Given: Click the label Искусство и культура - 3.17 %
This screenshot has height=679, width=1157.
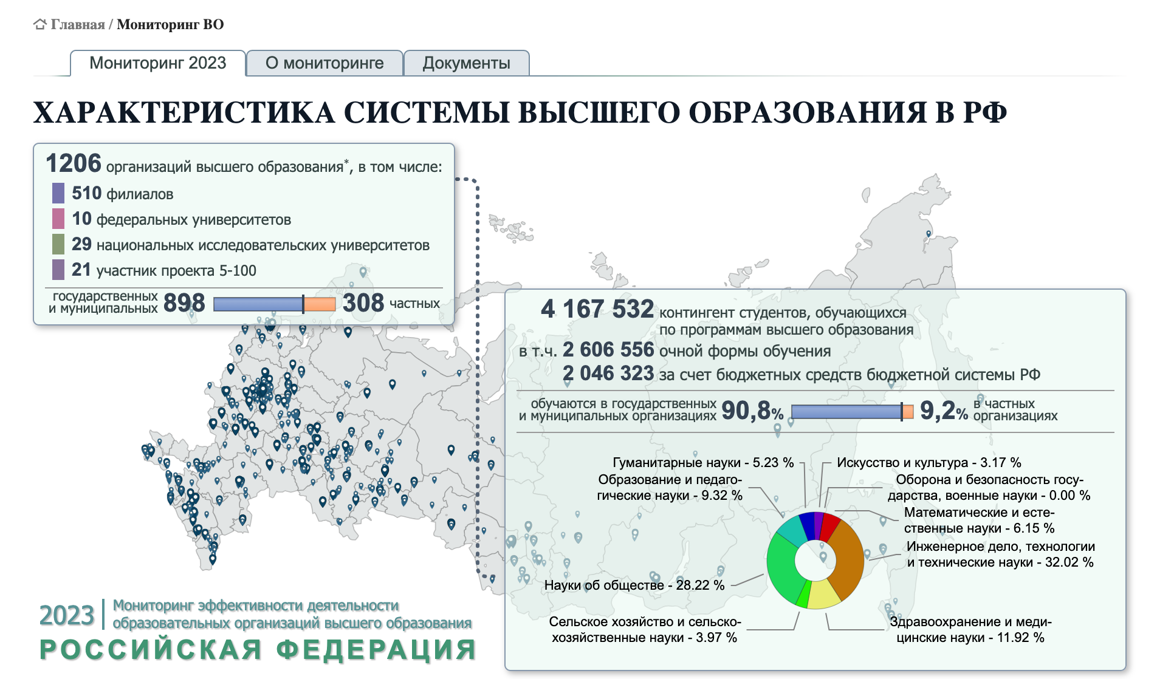Looking at the screenshot, I should (929, 463).
